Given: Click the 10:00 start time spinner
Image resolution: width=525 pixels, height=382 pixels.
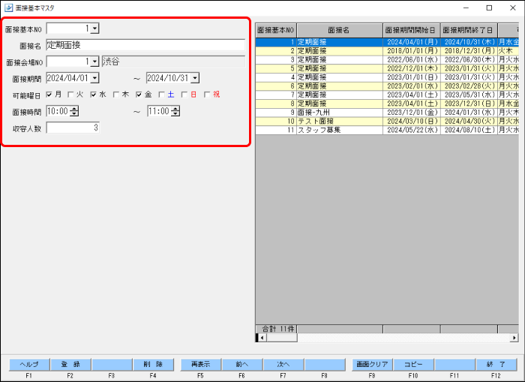Looking at the screenshot, I should [74, 111].
